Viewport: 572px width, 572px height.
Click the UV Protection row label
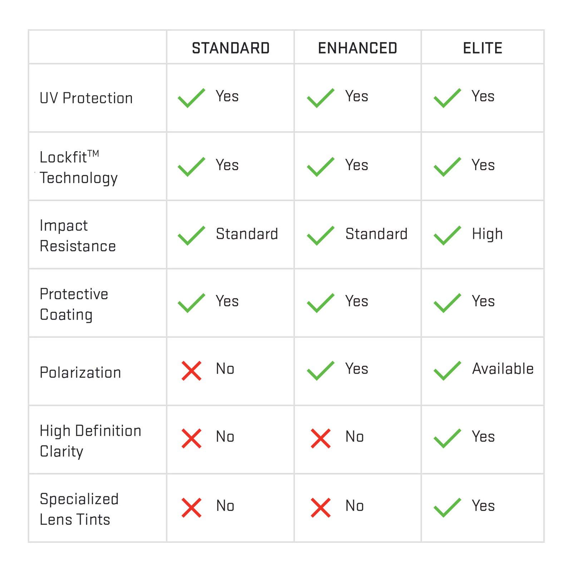[86, 98]
